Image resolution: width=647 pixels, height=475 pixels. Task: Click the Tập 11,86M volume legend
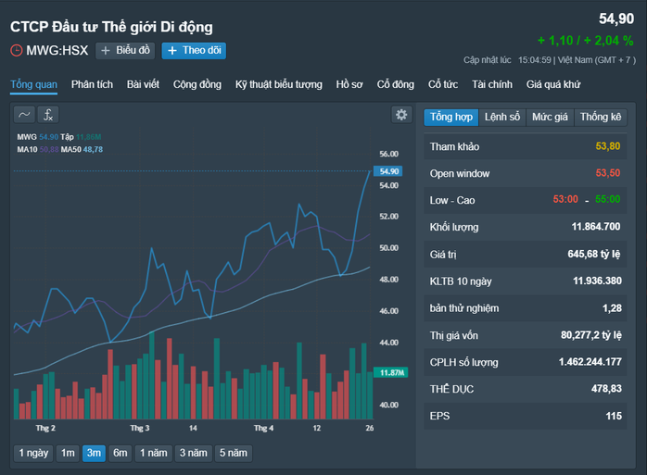81,137
